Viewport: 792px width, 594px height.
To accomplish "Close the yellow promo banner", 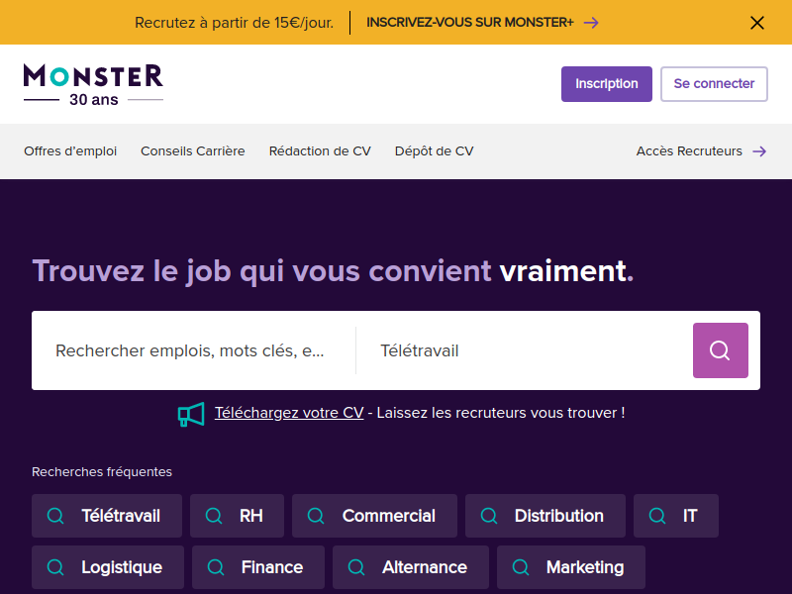I will coord(757,23).
